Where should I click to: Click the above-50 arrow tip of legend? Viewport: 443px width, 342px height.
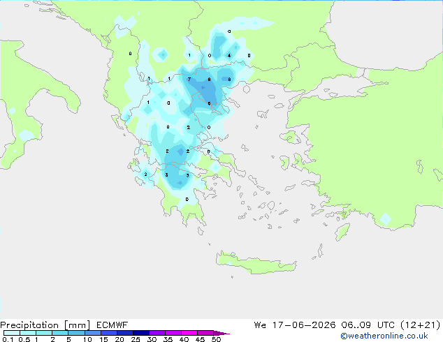[221, 333]
